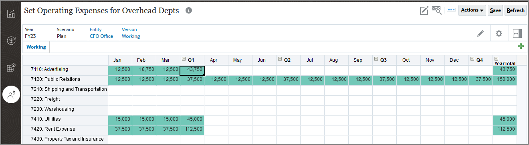Screen dimensions: 529x145
Task: Click Rent Expense Q1 cell 112,500
Action: pos(192,130)
